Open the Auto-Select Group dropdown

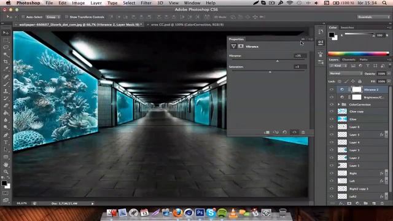pyautogui.click(x=53, y=17)
